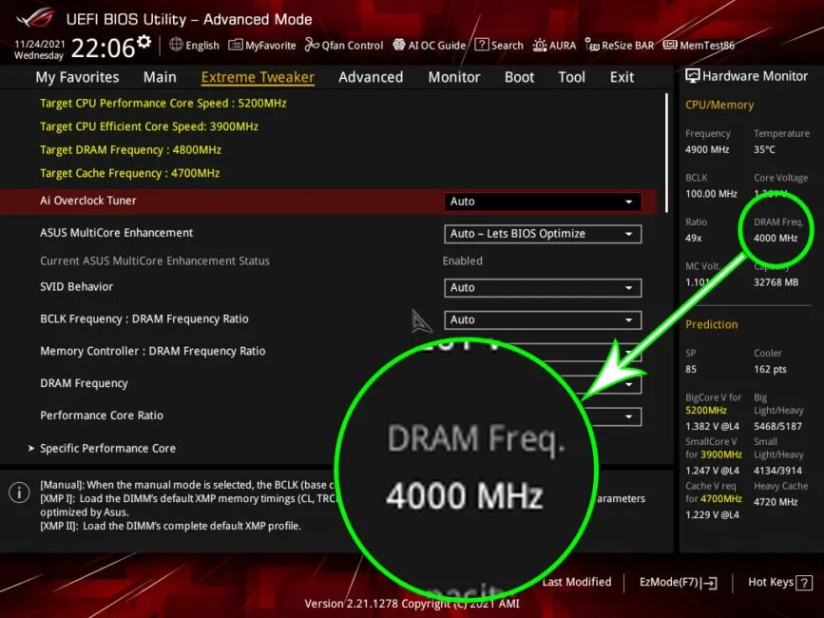Click the Hot Keys question mark icon
This screenshot has width=824, height=618.
point(804,582)
